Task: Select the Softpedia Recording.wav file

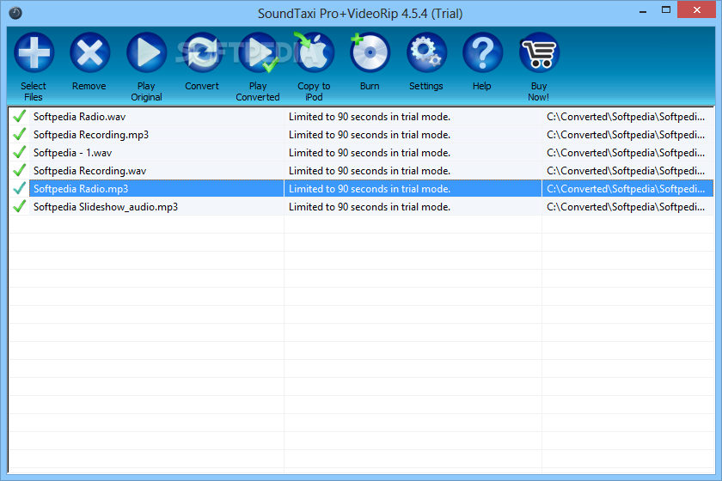Action: coord(89,171)
